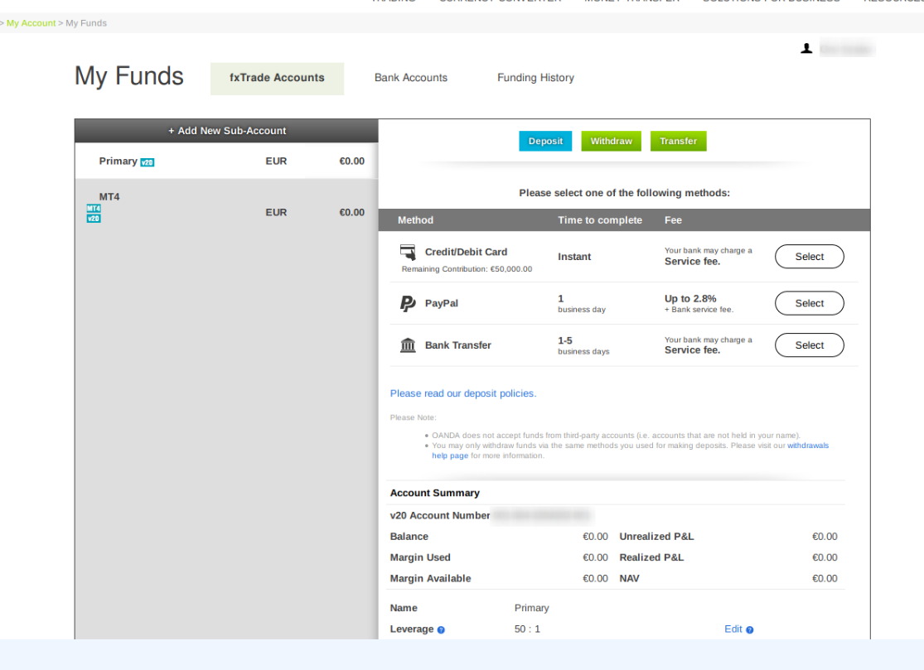Screen dimensions: 924x670
Task: Click My Account breadcrumb link
Action: point(31,23)
